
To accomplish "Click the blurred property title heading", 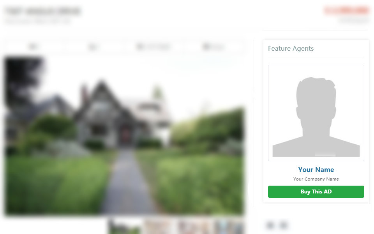I will pyautogui.click(x=43, y=11).
